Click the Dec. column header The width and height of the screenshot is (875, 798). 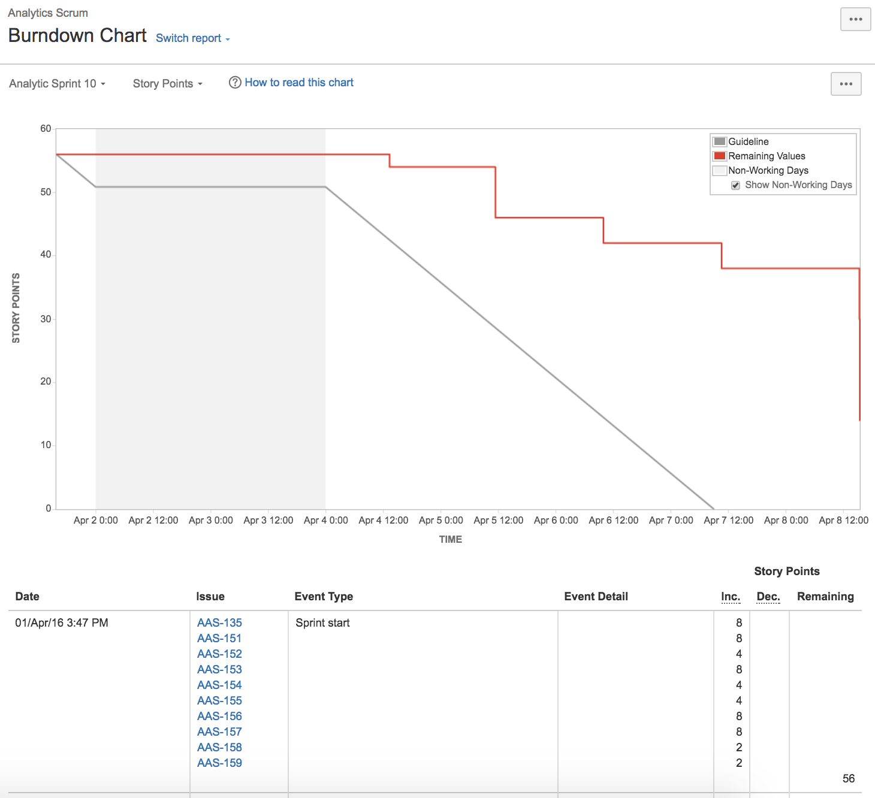point(768,597)
